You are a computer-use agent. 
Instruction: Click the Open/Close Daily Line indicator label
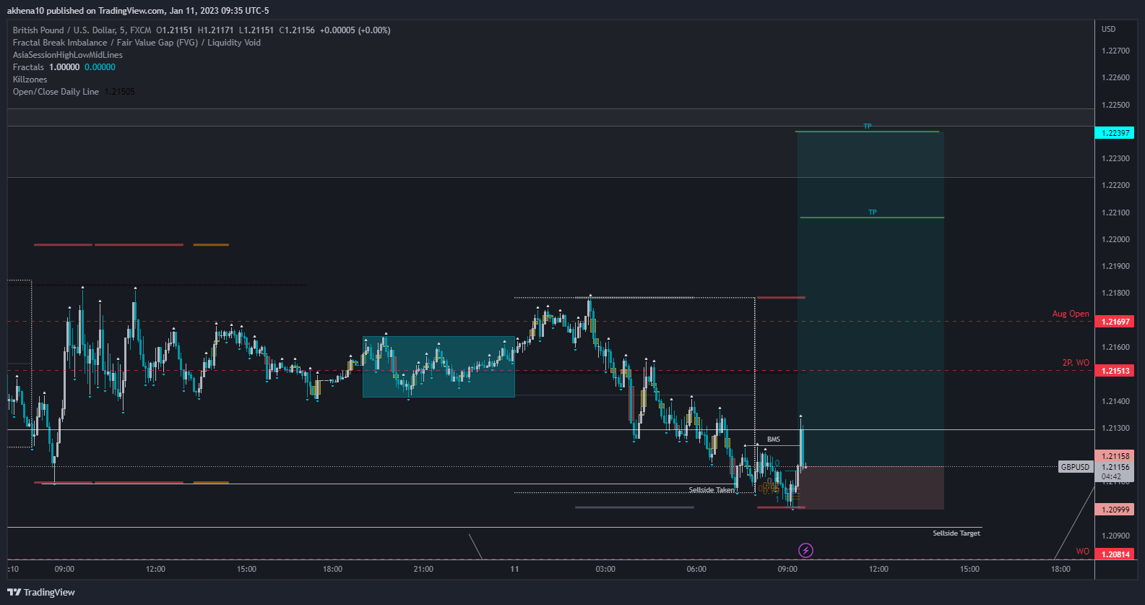tap(56, 92)
